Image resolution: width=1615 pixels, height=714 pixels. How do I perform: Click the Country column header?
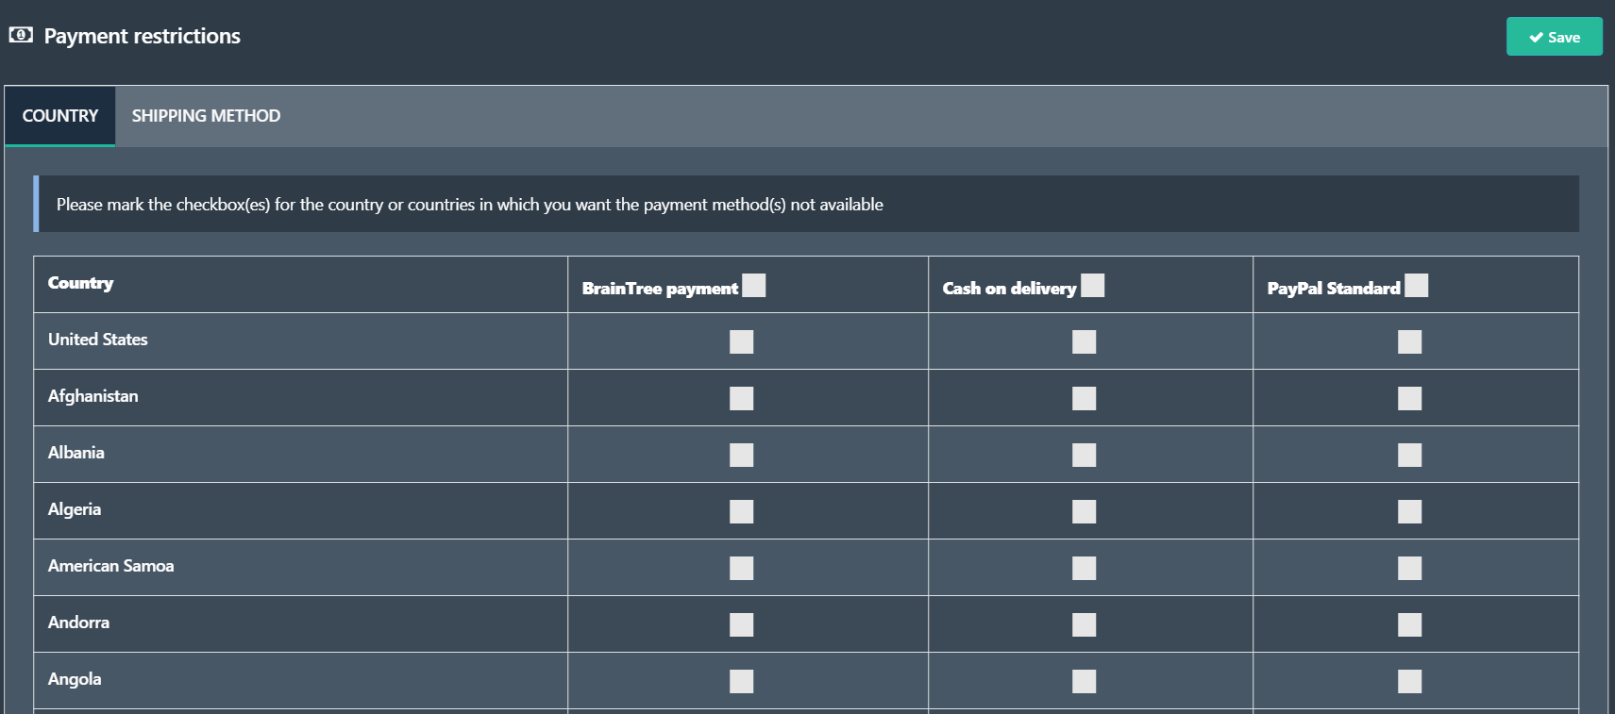coord(80,283)
